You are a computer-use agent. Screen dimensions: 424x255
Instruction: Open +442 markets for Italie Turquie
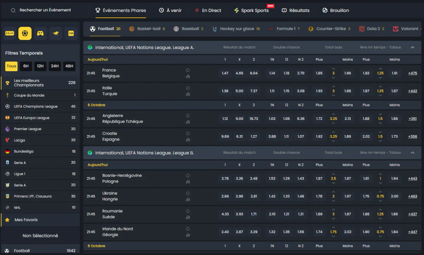pyautogui.click(x=412, y=91)
